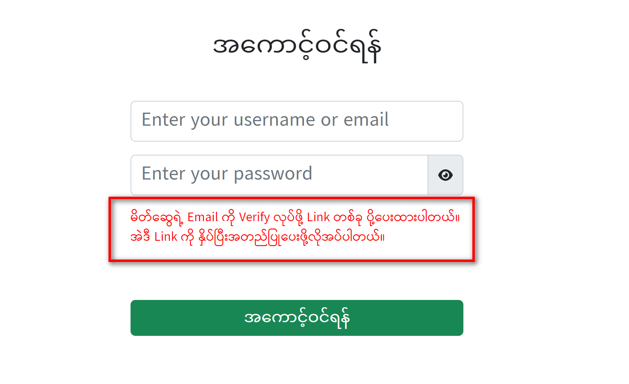Click Link in the first warning line
Viewport: 629px width, 384px height.
coord(318,217)
